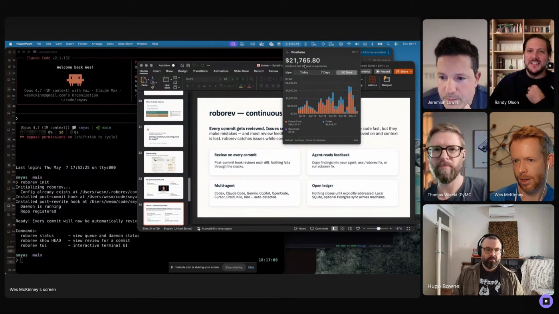Toggle Comments pane in status bar
559x314 pixels.
pos(319,229)
